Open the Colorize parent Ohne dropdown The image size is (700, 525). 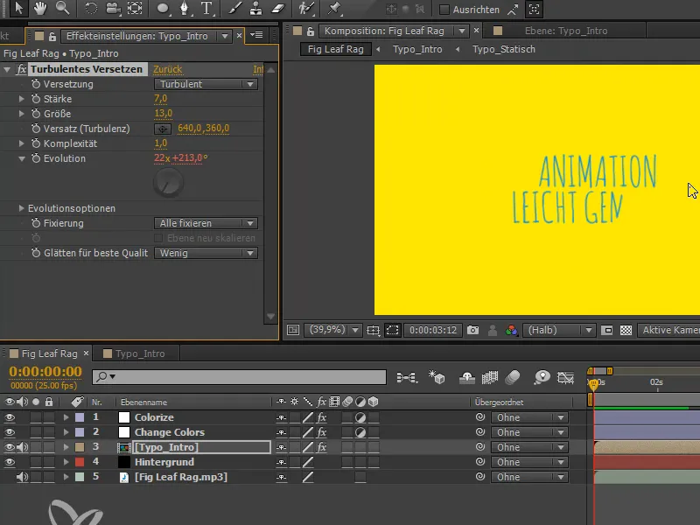coord(529,417)
